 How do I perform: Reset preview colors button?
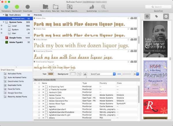[79, 74]
